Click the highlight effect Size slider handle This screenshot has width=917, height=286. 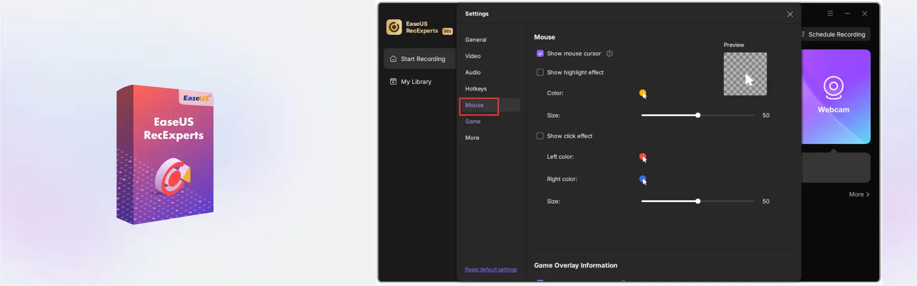click(x=698, y=115)
